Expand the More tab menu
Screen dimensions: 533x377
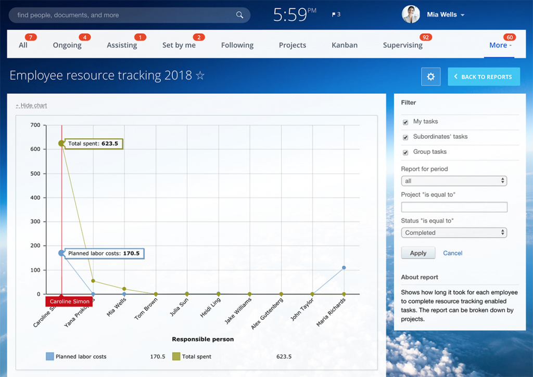tap(500, 45)
